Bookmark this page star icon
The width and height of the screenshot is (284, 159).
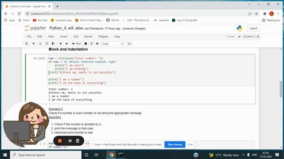coord(256,14)
